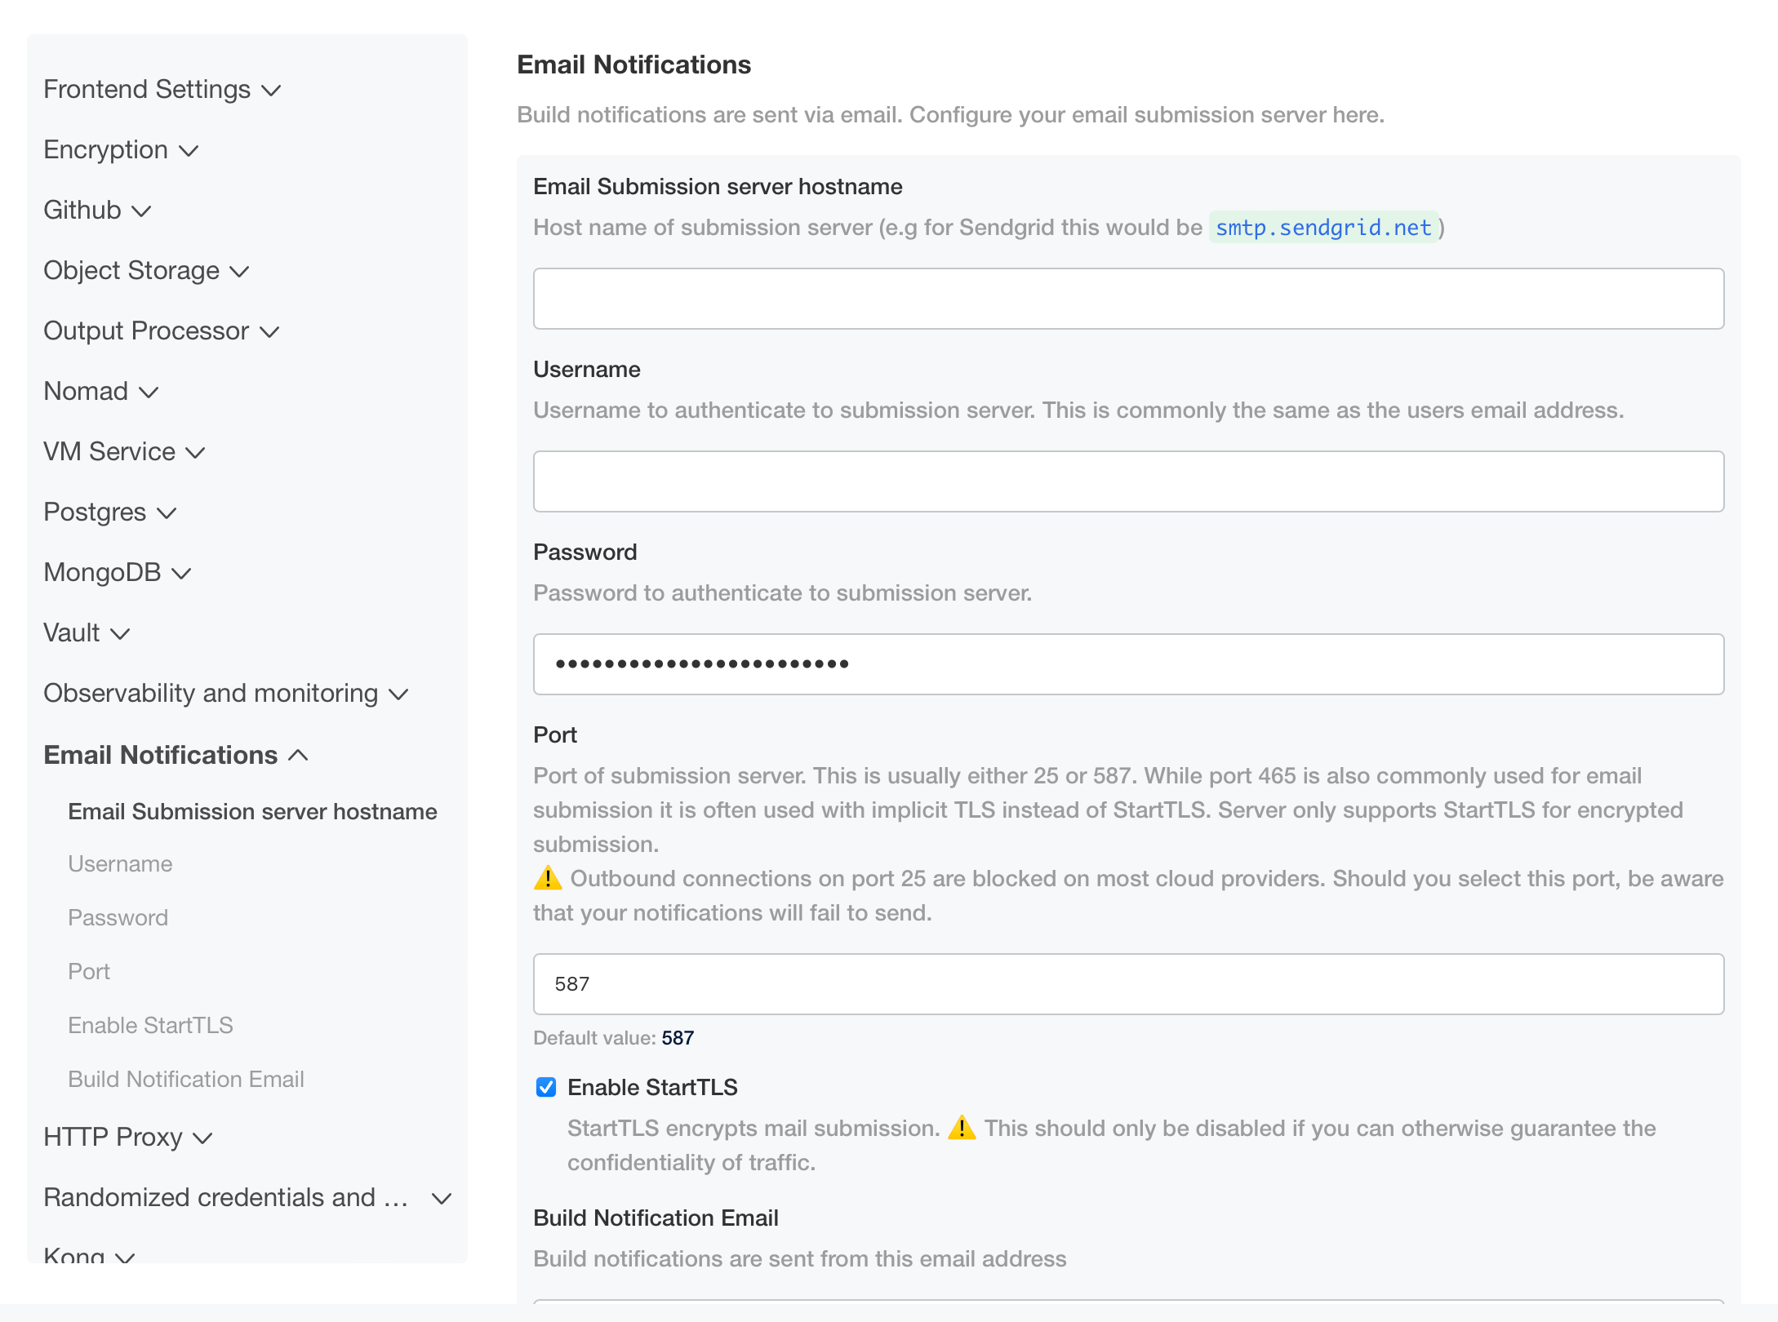This screenshot has height=1322, width=1778.
Task: Jump to Username in sidebar
Action: (121, 863)
